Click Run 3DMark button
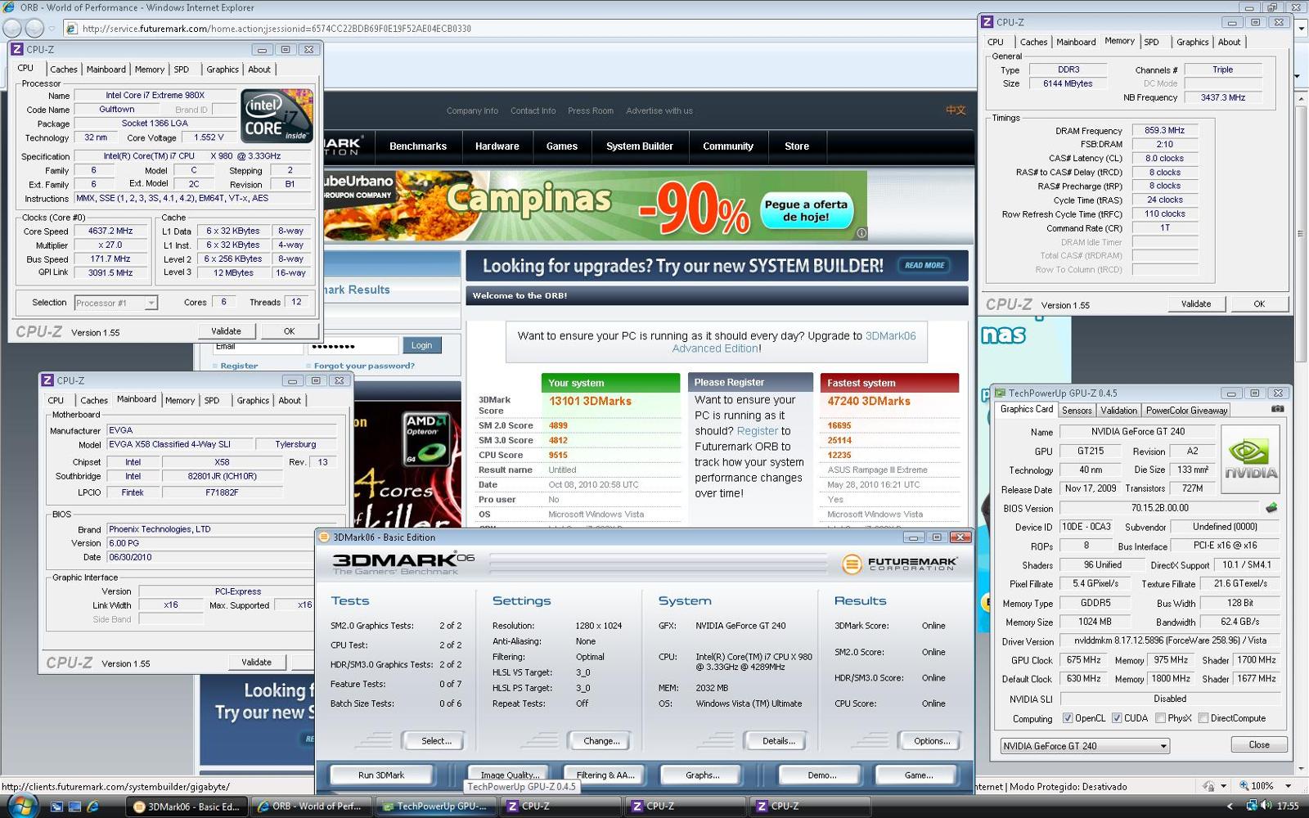Image resolution: width=1309 pixels, height=818 pixels. pos(381,775)
